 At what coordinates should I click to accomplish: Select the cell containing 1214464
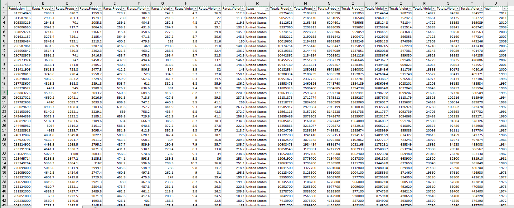click(x=376, y=12)
